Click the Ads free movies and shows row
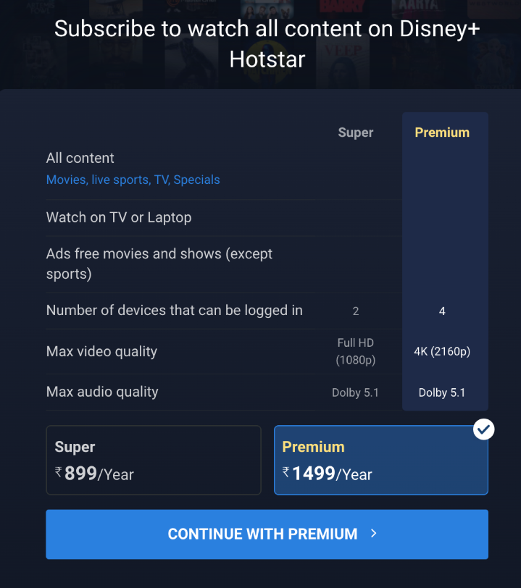 click(224, 264)
